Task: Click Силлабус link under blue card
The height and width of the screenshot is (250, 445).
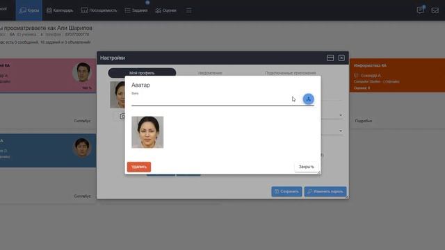Action: [x=82, y=196]
